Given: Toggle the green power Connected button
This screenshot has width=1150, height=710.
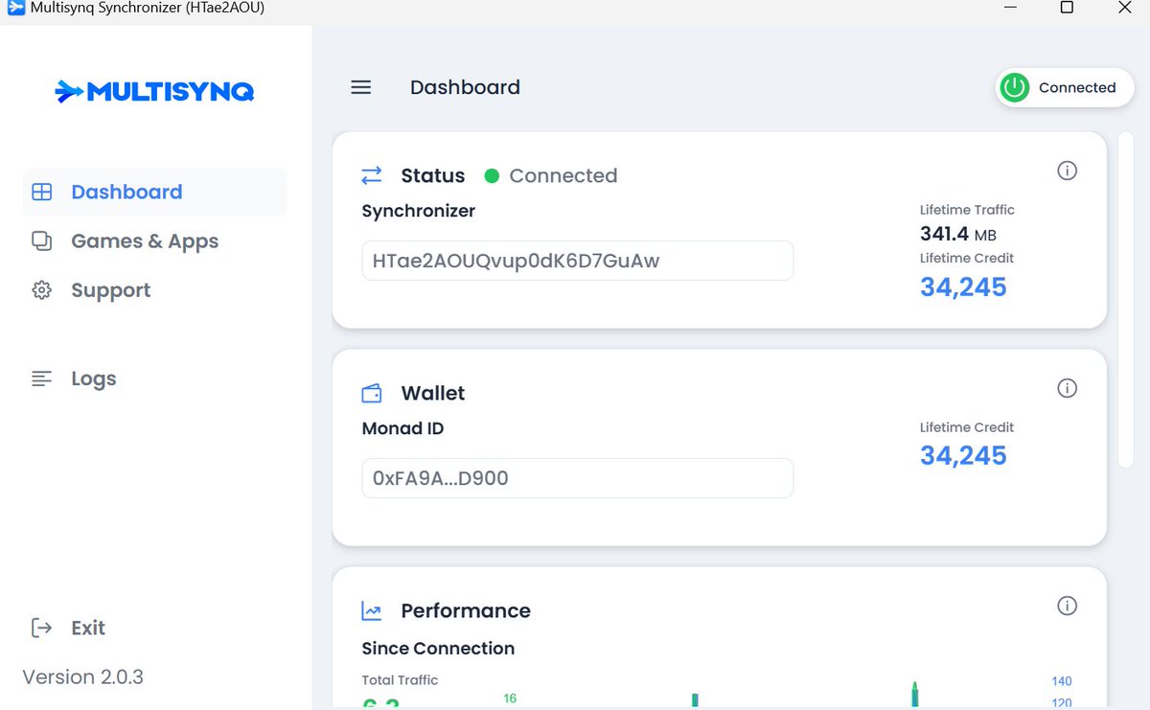Looking at the screenshot, I should click(x=1064, y=87).
